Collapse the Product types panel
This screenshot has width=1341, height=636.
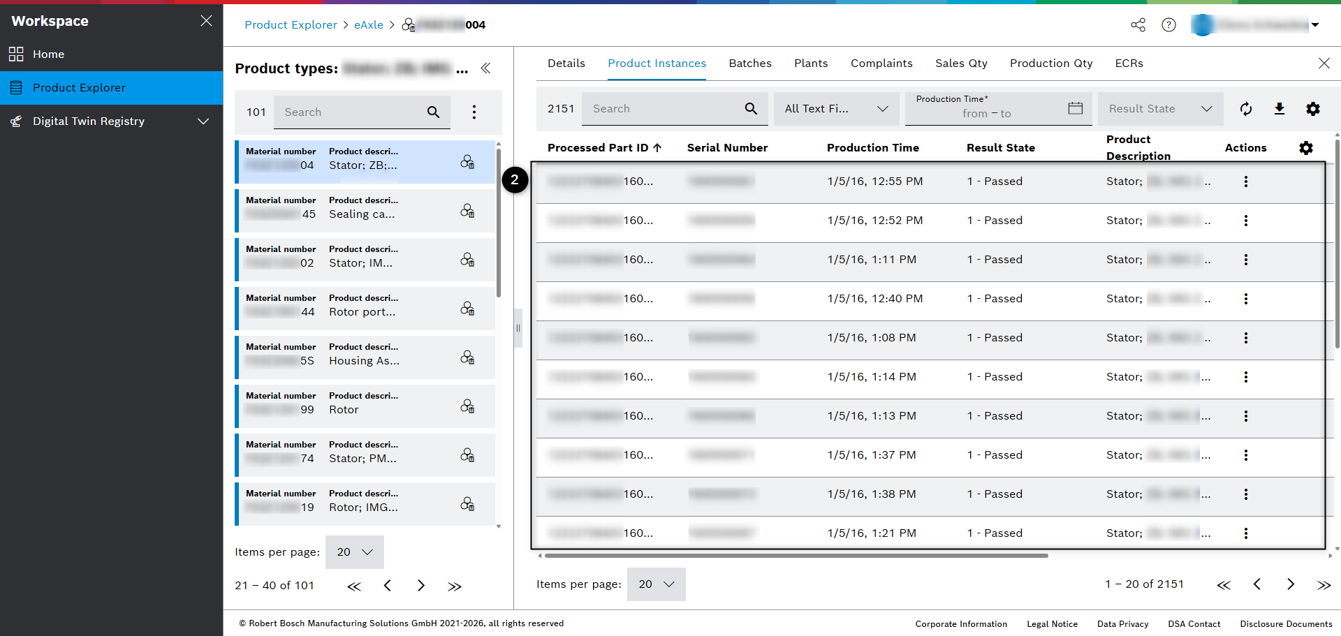click(485, 68)
